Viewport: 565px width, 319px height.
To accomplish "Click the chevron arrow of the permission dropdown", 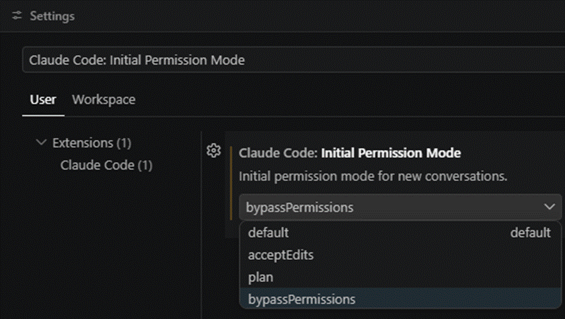I will [550, 207].
